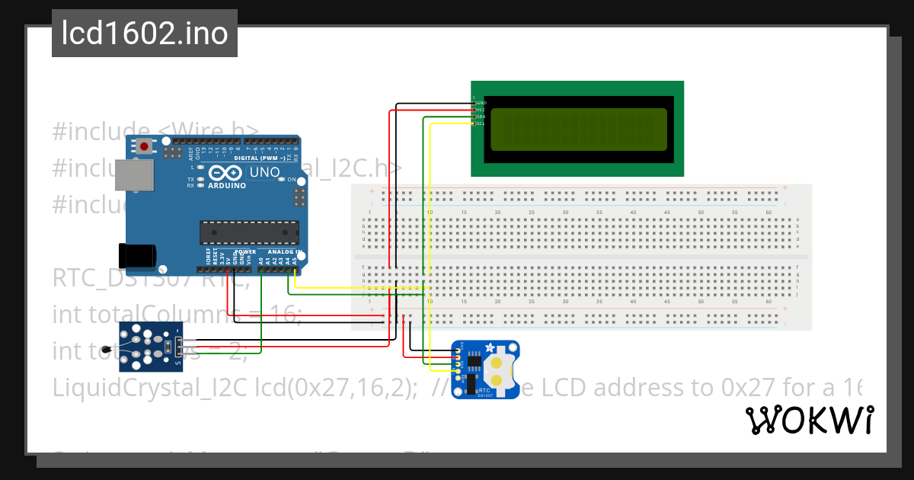Click the Arduino's silver USB connector

pyautogui.click(x=133, y=174)
